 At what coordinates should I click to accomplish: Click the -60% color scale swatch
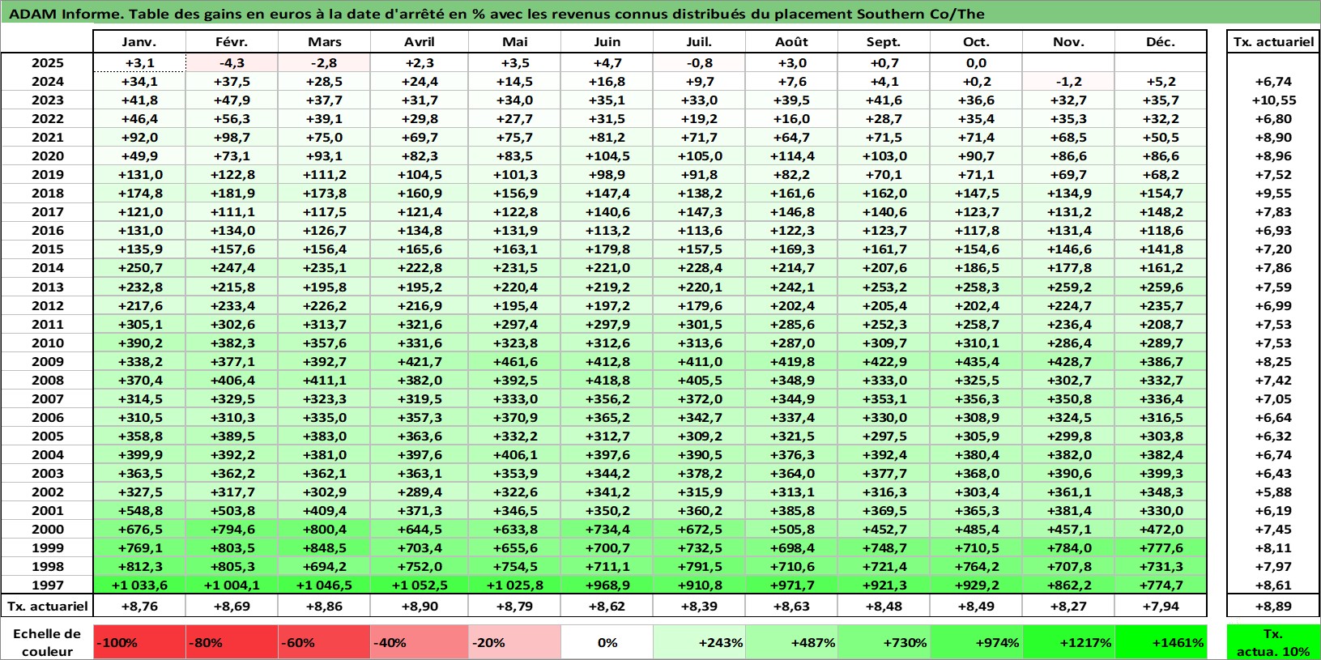coord(324,642)
